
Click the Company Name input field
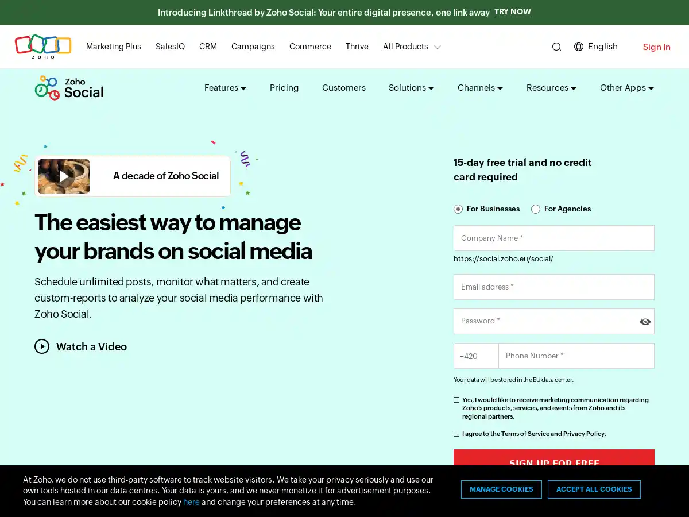click(x=553, y=238)
